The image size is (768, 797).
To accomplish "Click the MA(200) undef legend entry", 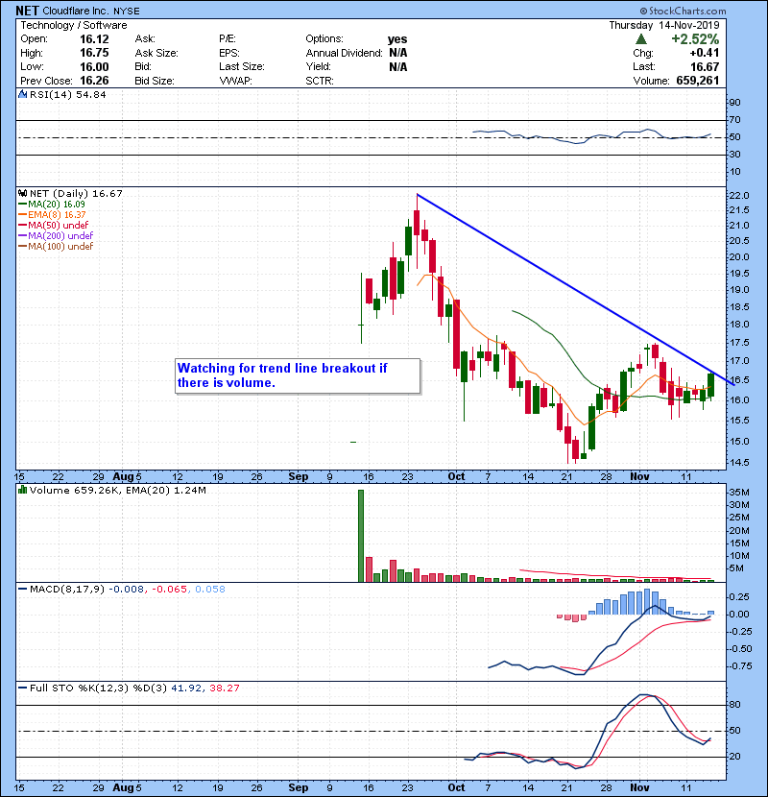I will pyautogui.click(x=56, y=236).
